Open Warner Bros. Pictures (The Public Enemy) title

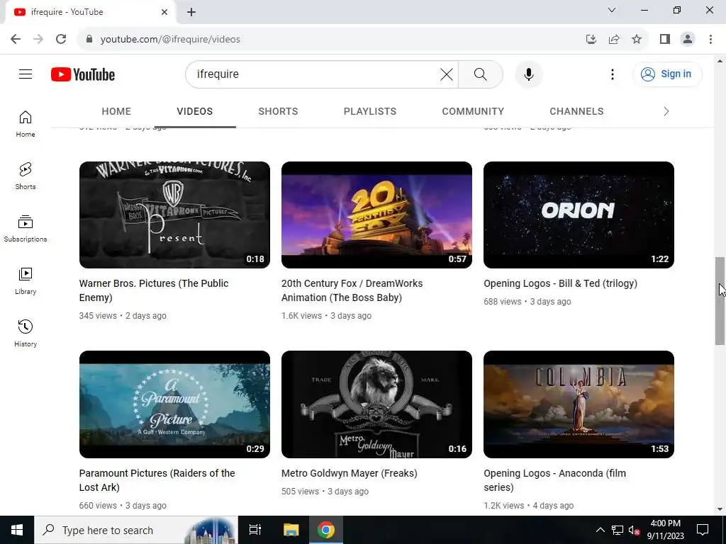tap(154, 290)
